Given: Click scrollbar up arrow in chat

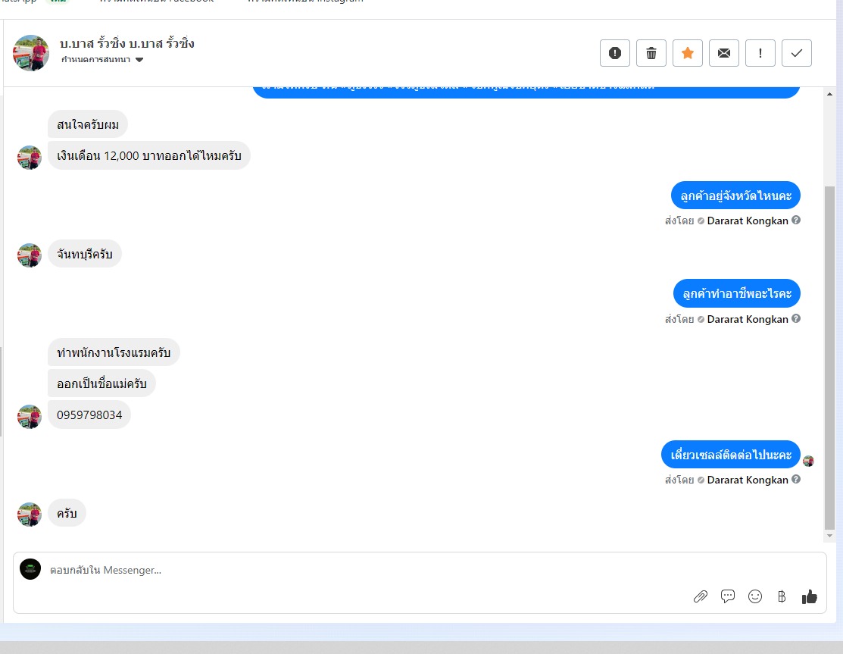Looking at the screenshot, I should point(829,94).
